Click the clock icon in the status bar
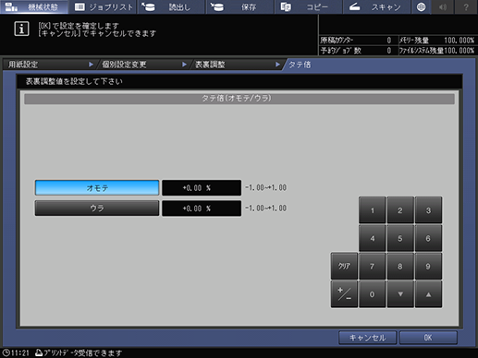Screen dimensions: 478x358 [x=6, y=352]
